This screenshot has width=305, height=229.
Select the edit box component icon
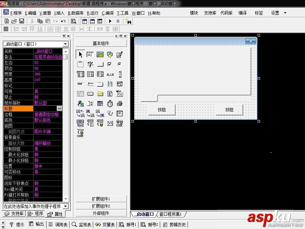(90, 54)
